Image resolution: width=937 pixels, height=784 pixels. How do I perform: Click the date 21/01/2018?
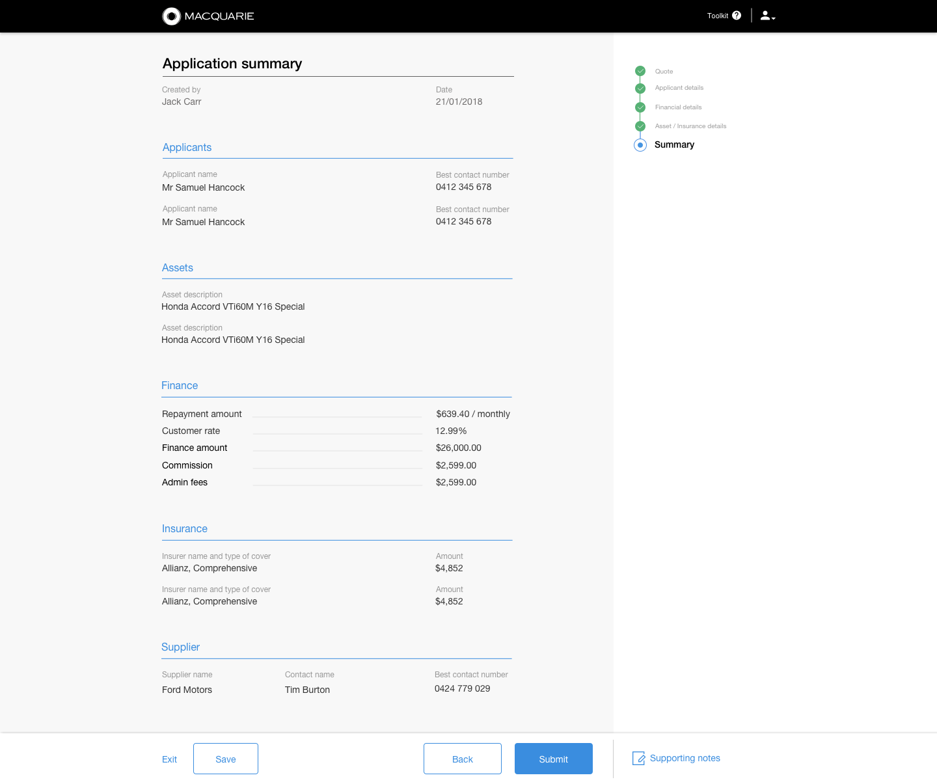459,101
